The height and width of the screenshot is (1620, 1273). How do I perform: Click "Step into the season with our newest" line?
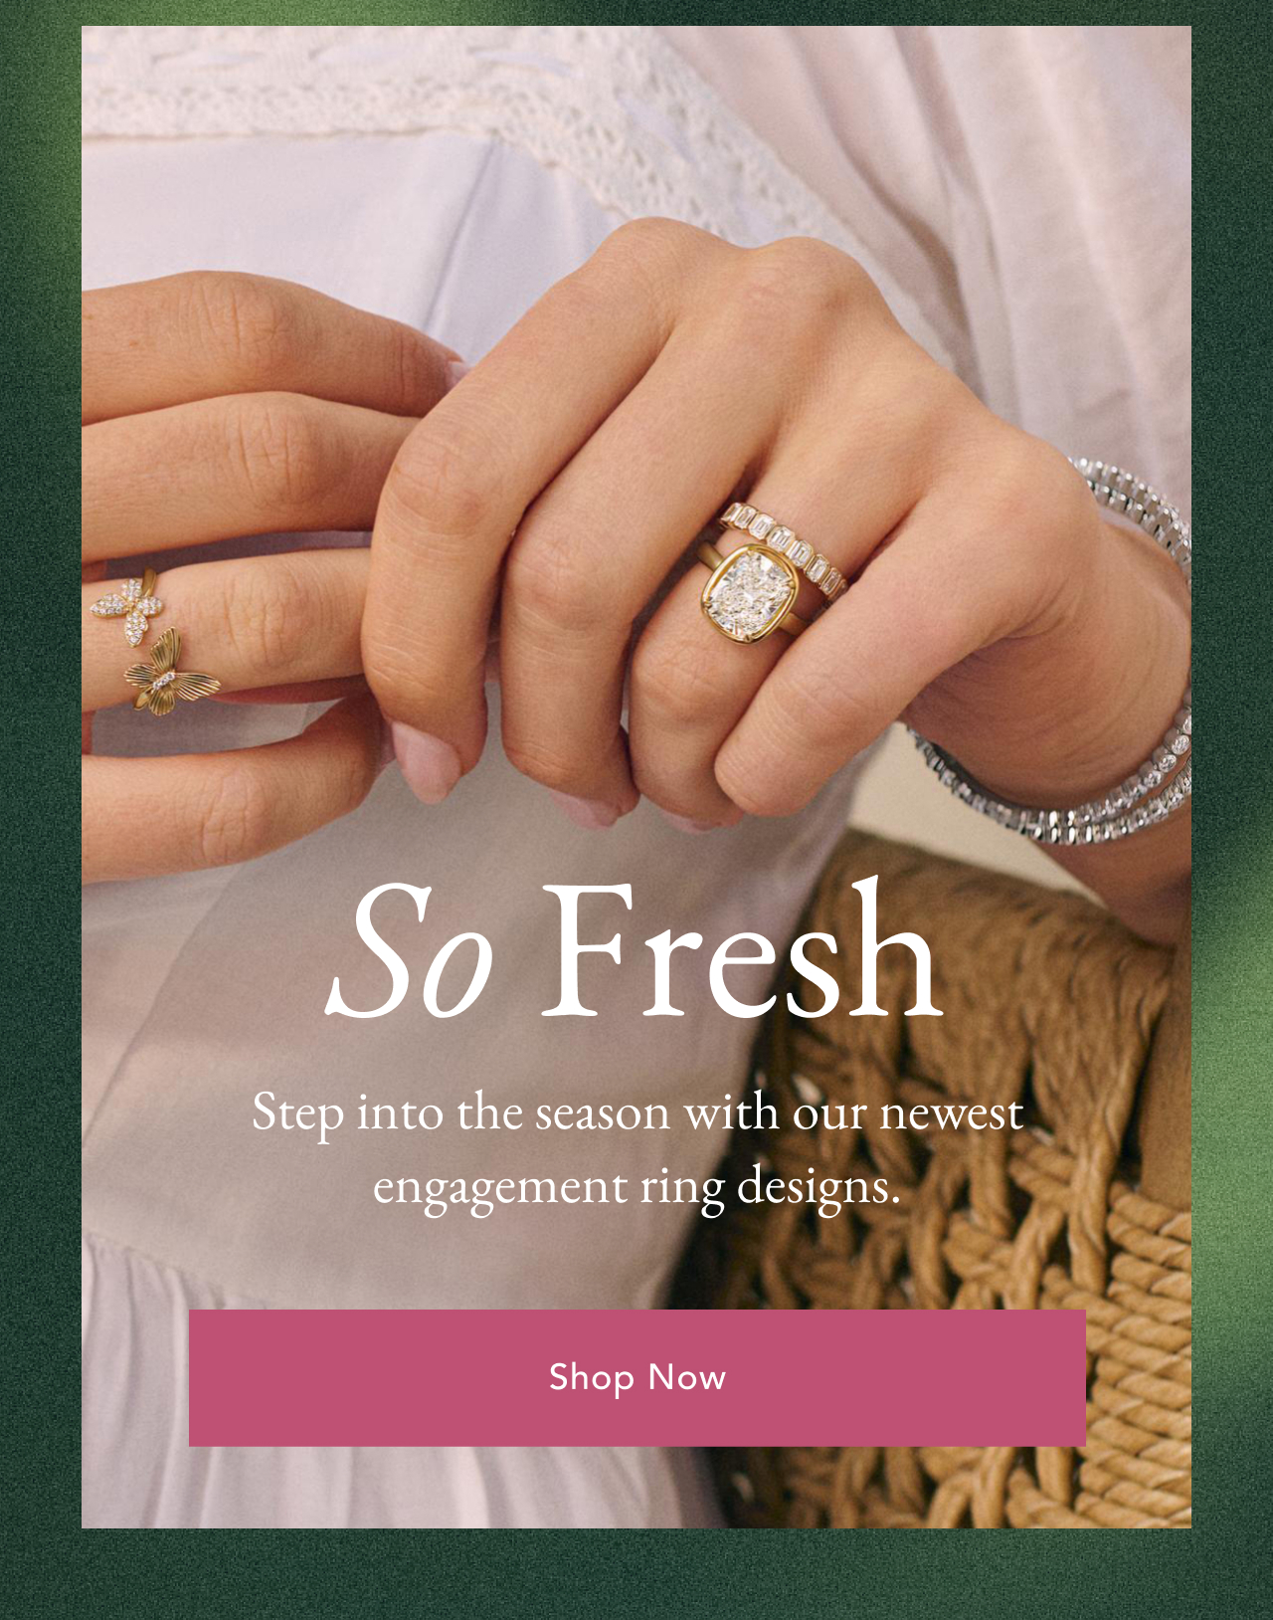(x=636, y=1113)
